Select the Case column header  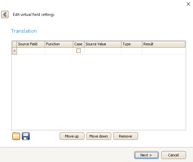(79, 44)
